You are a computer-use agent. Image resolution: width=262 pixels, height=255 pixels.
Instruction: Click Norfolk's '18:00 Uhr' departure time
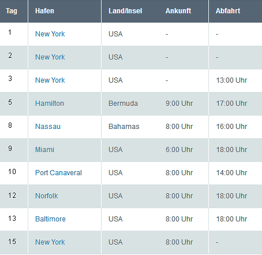(x=231, y=196)
